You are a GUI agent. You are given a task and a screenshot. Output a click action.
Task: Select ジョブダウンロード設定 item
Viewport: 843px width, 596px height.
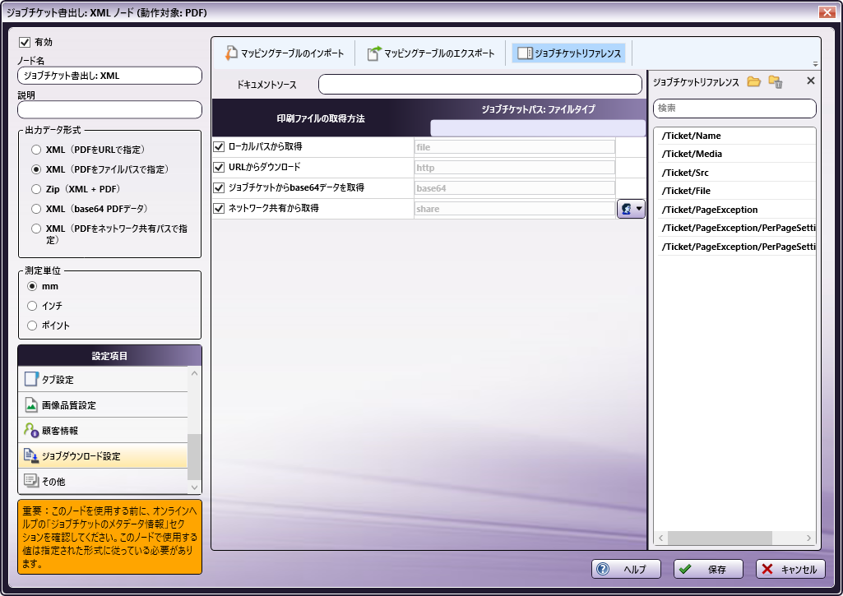point(103,455)
